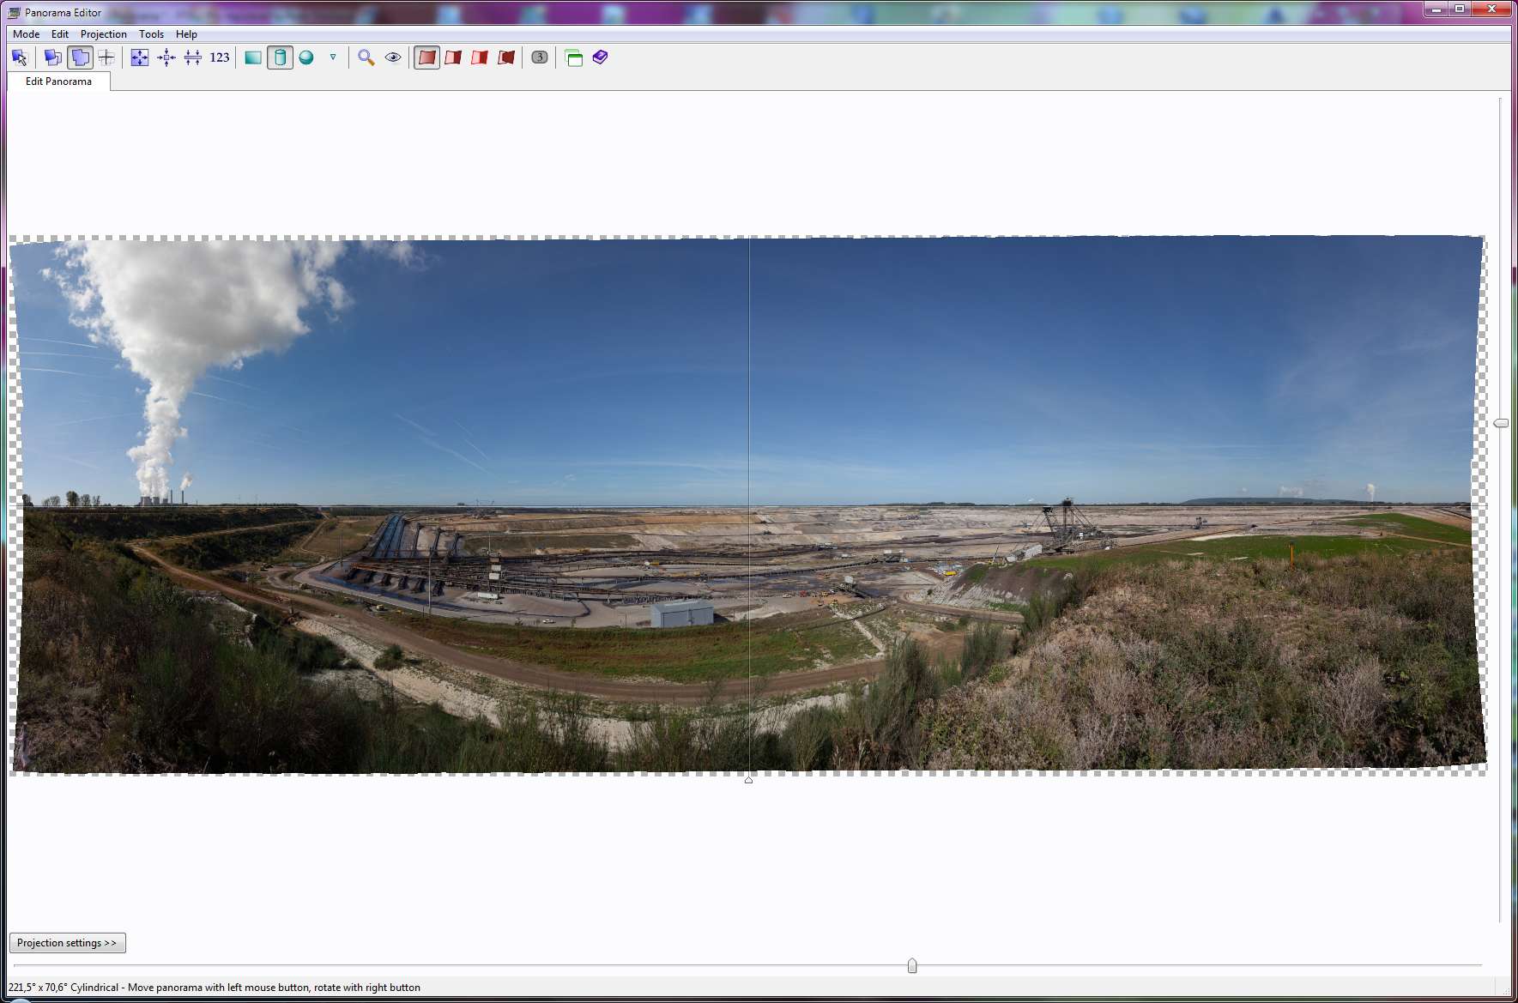1518x1003 pixels.
Task: Select the fit panorama icon
Action: [x=140, y=57]
